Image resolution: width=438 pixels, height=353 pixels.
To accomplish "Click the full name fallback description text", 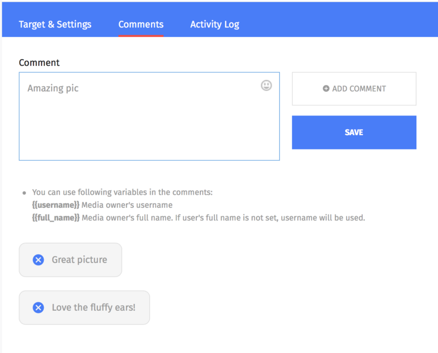I will click(x=223, y=217).
